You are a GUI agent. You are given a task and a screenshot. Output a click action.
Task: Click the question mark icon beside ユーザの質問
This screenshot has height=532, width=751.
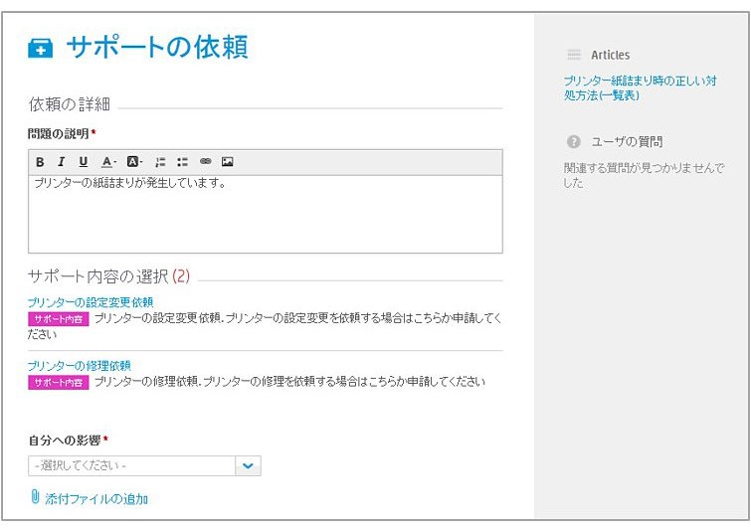tap(573, 142)
